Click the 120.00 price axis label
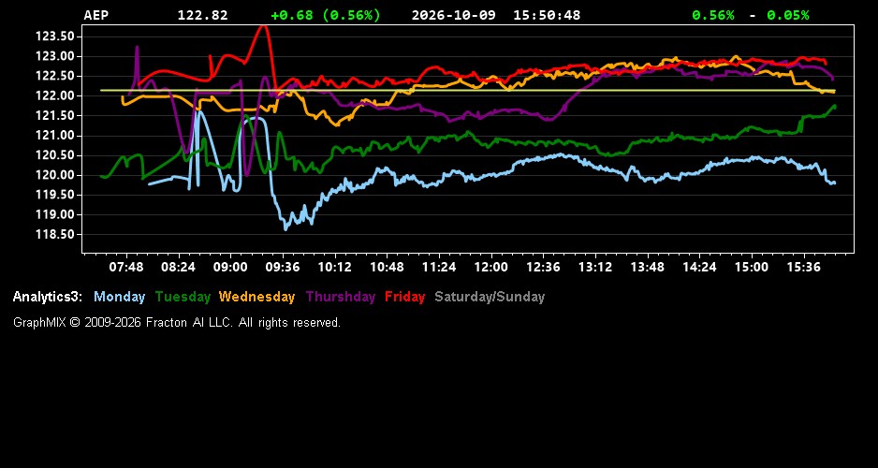 (55, 175)
